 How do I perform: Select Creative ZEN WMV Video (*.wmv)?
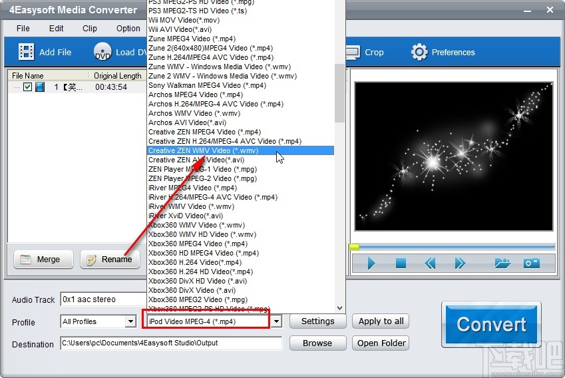point(240,150)
